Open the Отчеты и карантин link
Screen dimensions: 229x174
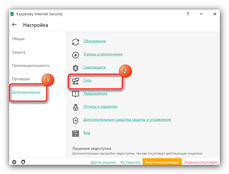point(100,106)
